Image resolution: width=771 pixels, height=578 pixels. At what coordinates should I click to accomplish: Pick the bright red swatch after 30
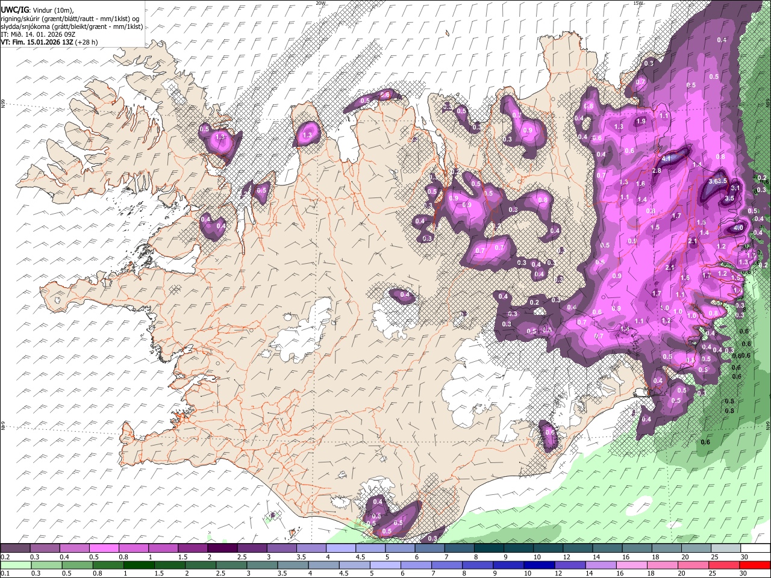pyautogui.click(x=755, y=565)
